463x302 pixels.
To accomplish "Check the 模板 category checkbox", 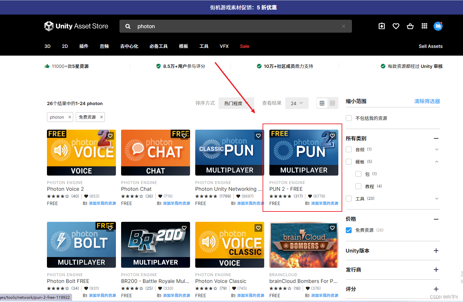I will (349, 162).
